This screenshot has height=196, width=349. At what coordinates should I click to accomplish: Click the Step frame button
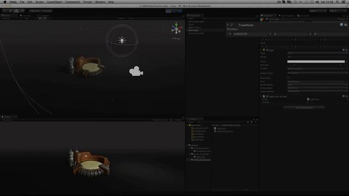tap(180, 11)
